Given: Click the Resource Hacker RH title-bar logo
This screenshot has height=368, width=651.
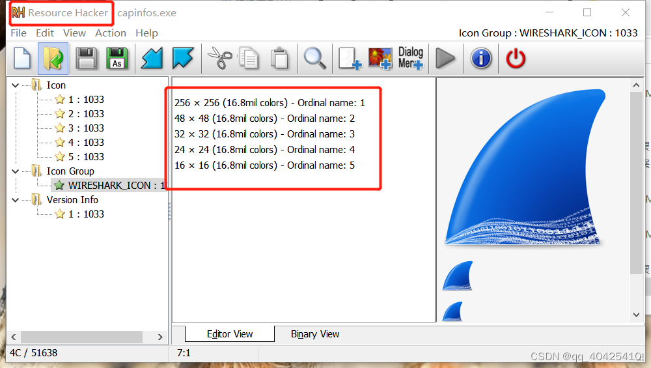Looking at the screenshot, I should [x=18, y=12].
